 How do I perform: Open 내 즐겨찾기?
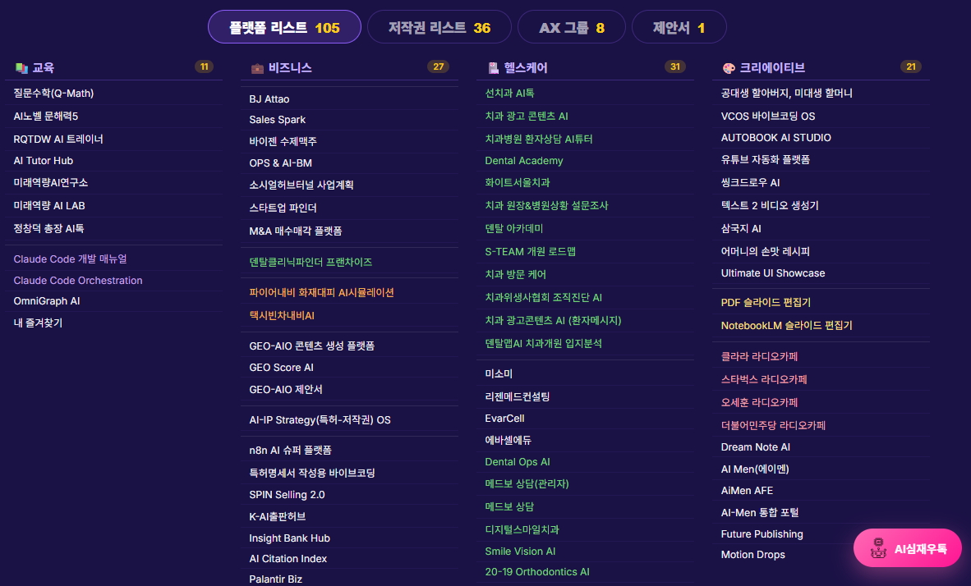point(39,323)
